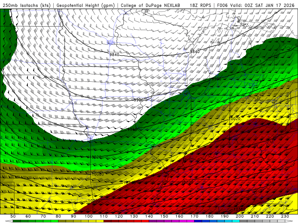Click the 210 kts legend value

point(255,216)
